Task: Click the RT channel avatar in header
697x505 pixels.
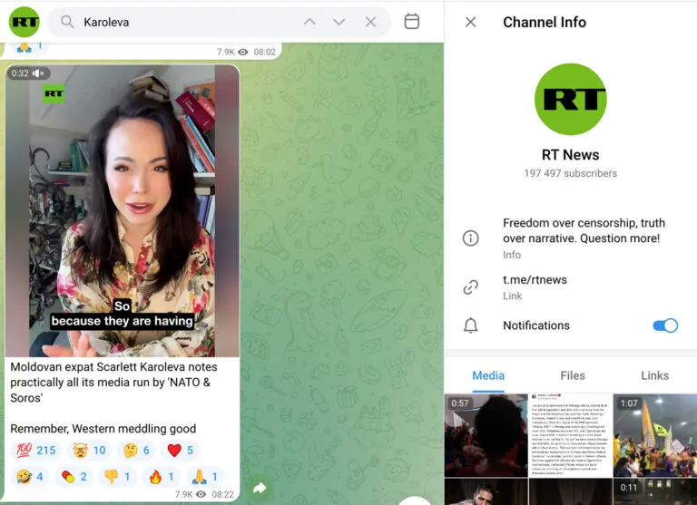Action: click(25, 22)
